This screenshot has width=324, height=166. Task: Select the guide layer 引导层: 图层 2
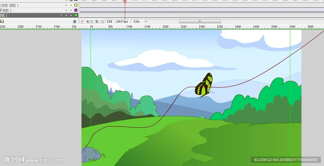[x=39, y=5]
